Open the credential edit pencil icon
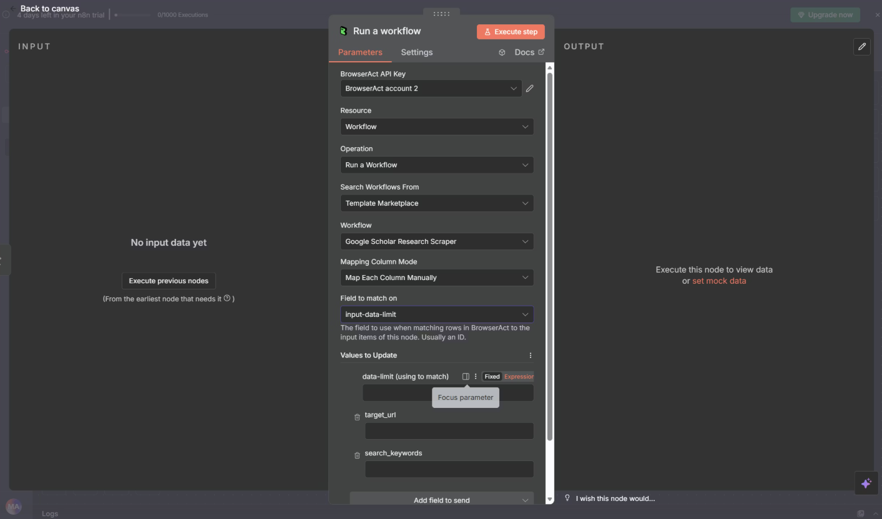This screenshot has width=882, height=519. [529, 88]
